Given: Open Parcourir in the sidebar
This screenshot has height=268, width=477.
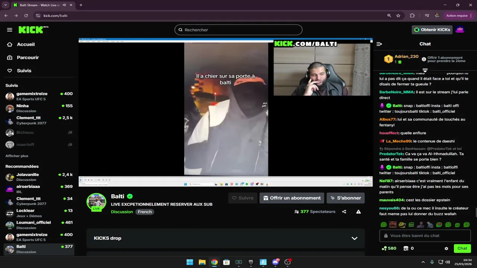Looking at the screenshot, I should 23,57.
